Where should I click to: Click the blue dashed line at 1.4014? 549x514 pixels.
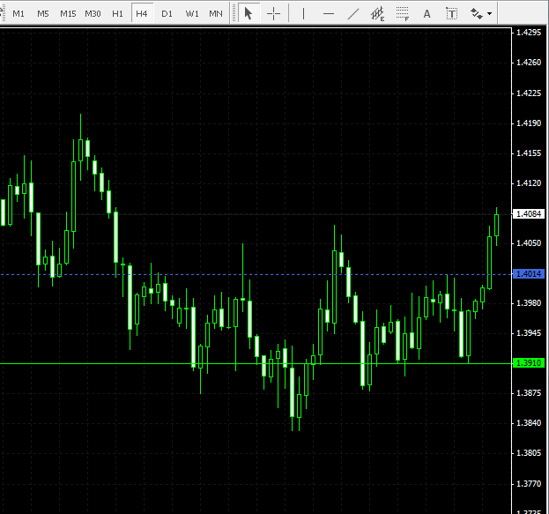click(256, 274)
